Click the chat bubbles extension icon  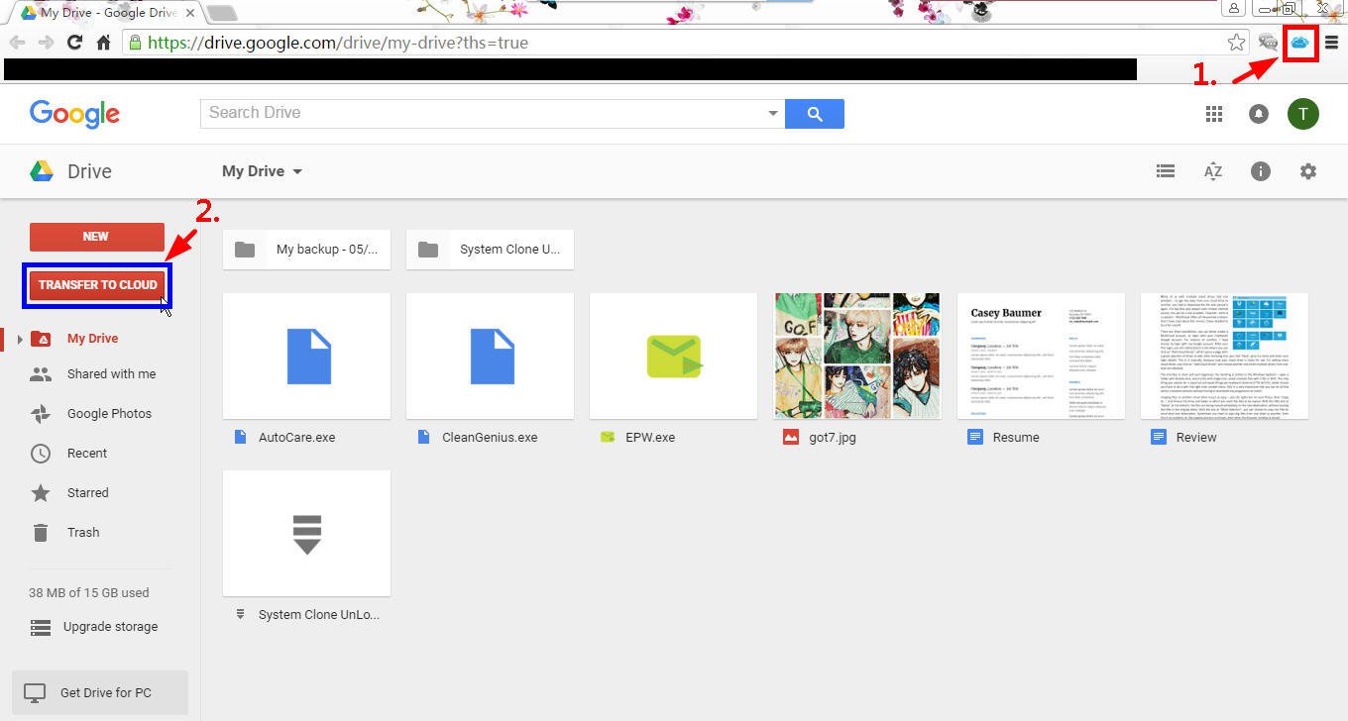[1268, 43]
